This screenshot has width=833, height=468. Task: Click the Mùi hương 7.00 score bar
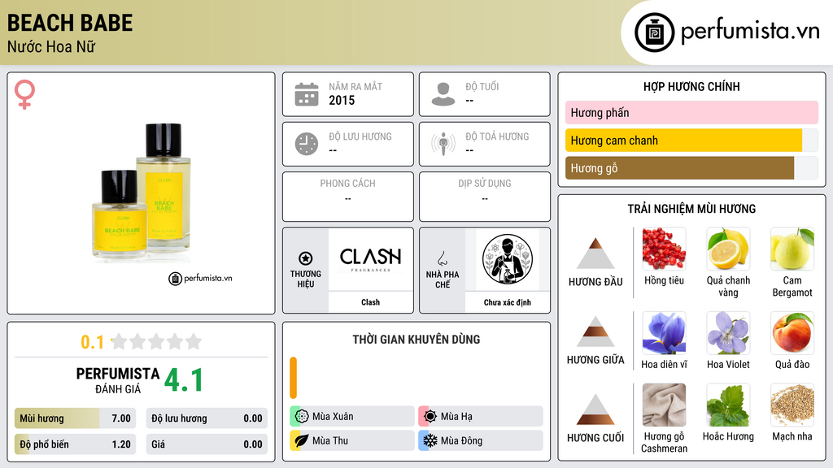75,418
